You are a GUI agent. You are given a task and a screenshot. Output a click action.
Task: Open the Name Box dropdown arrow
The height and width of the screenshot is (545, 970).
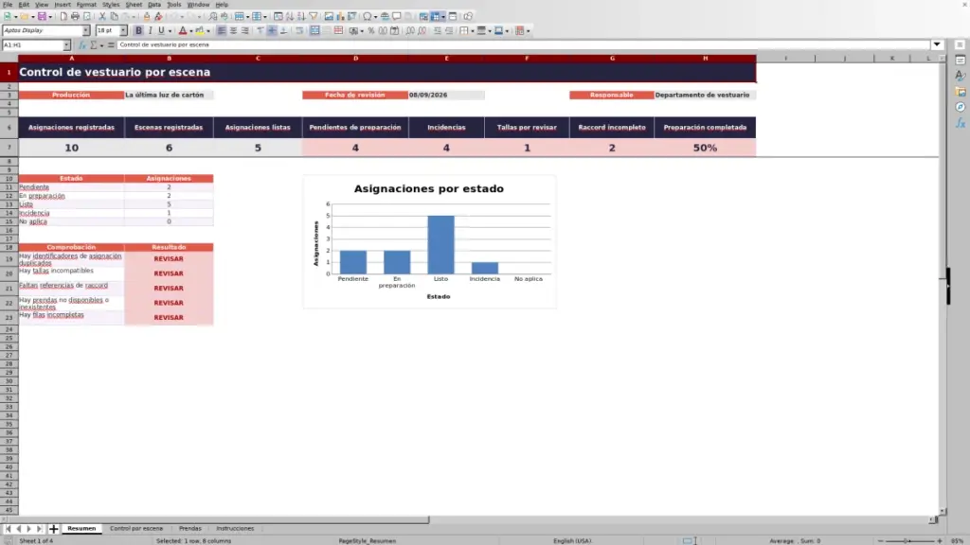[x=66, y=45]
